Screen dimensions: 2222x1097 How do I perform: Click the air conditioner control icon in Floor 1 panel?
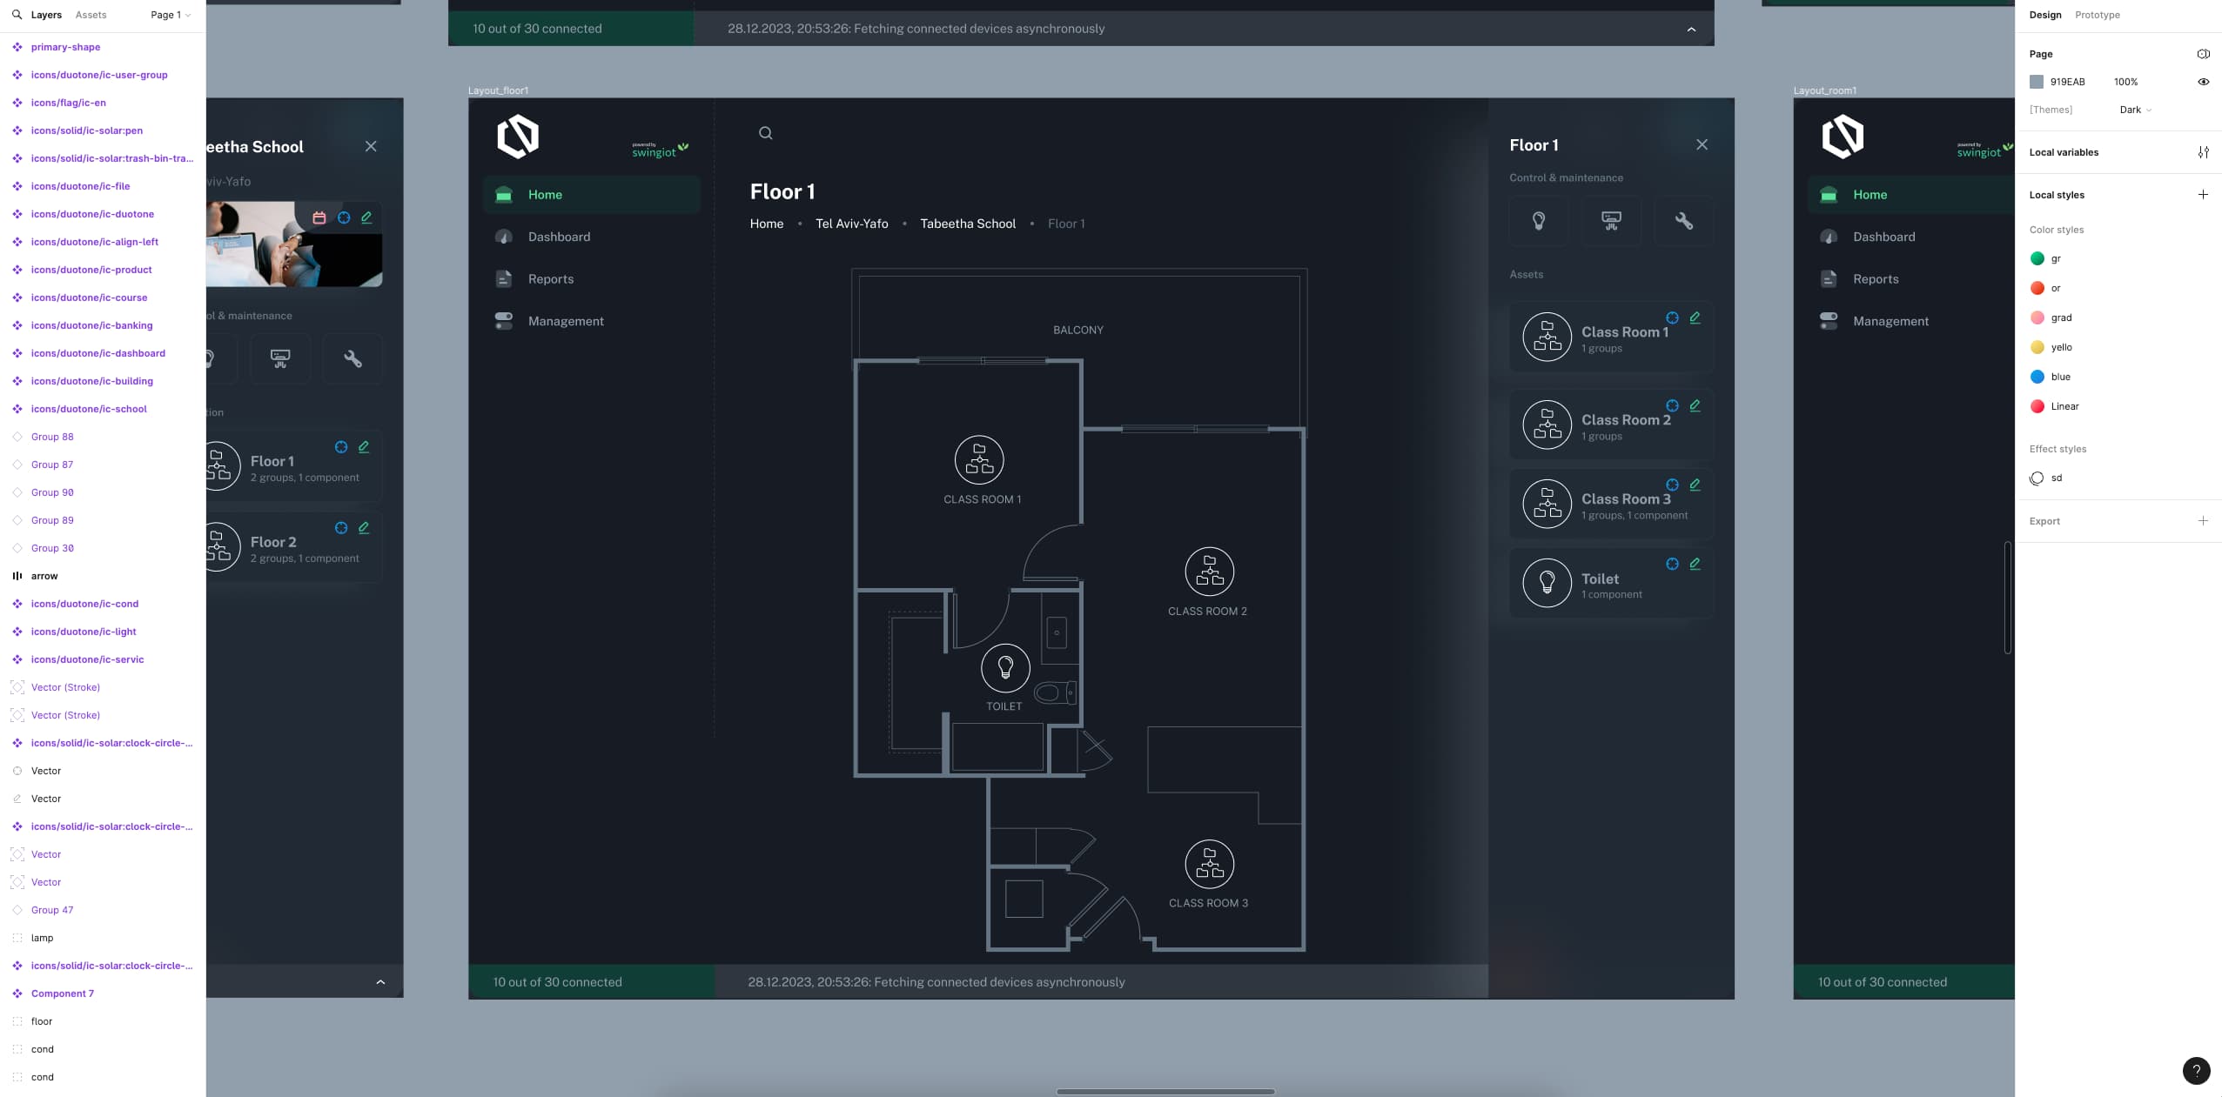(x=1611, y=221)
